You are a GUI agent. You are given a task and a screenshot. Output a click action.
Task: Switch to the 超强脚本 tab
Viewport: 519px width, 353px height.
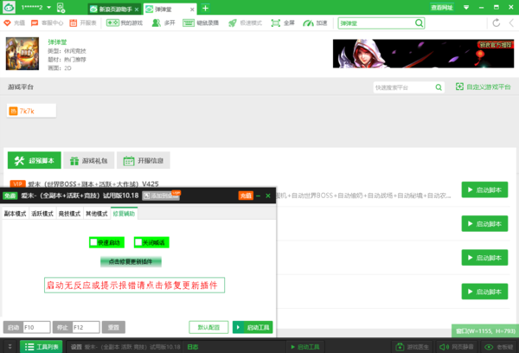coord(35,161)
